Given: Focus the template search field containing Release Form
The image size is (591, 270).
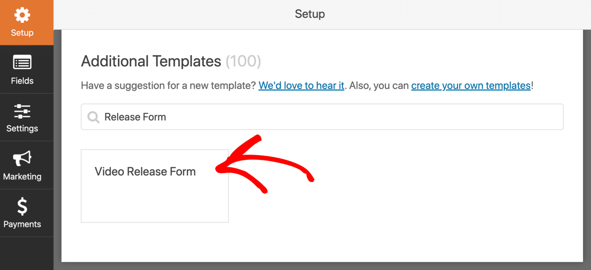Looking at the screenshot, I should coord(323,117).
